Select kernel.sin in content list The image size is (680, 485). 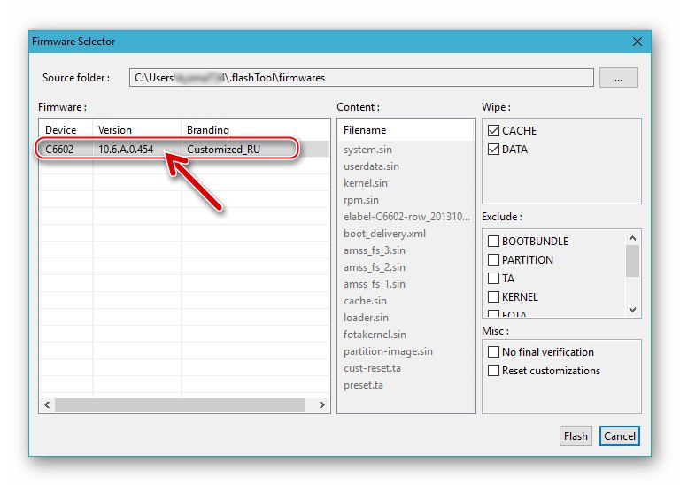(366, 183)
